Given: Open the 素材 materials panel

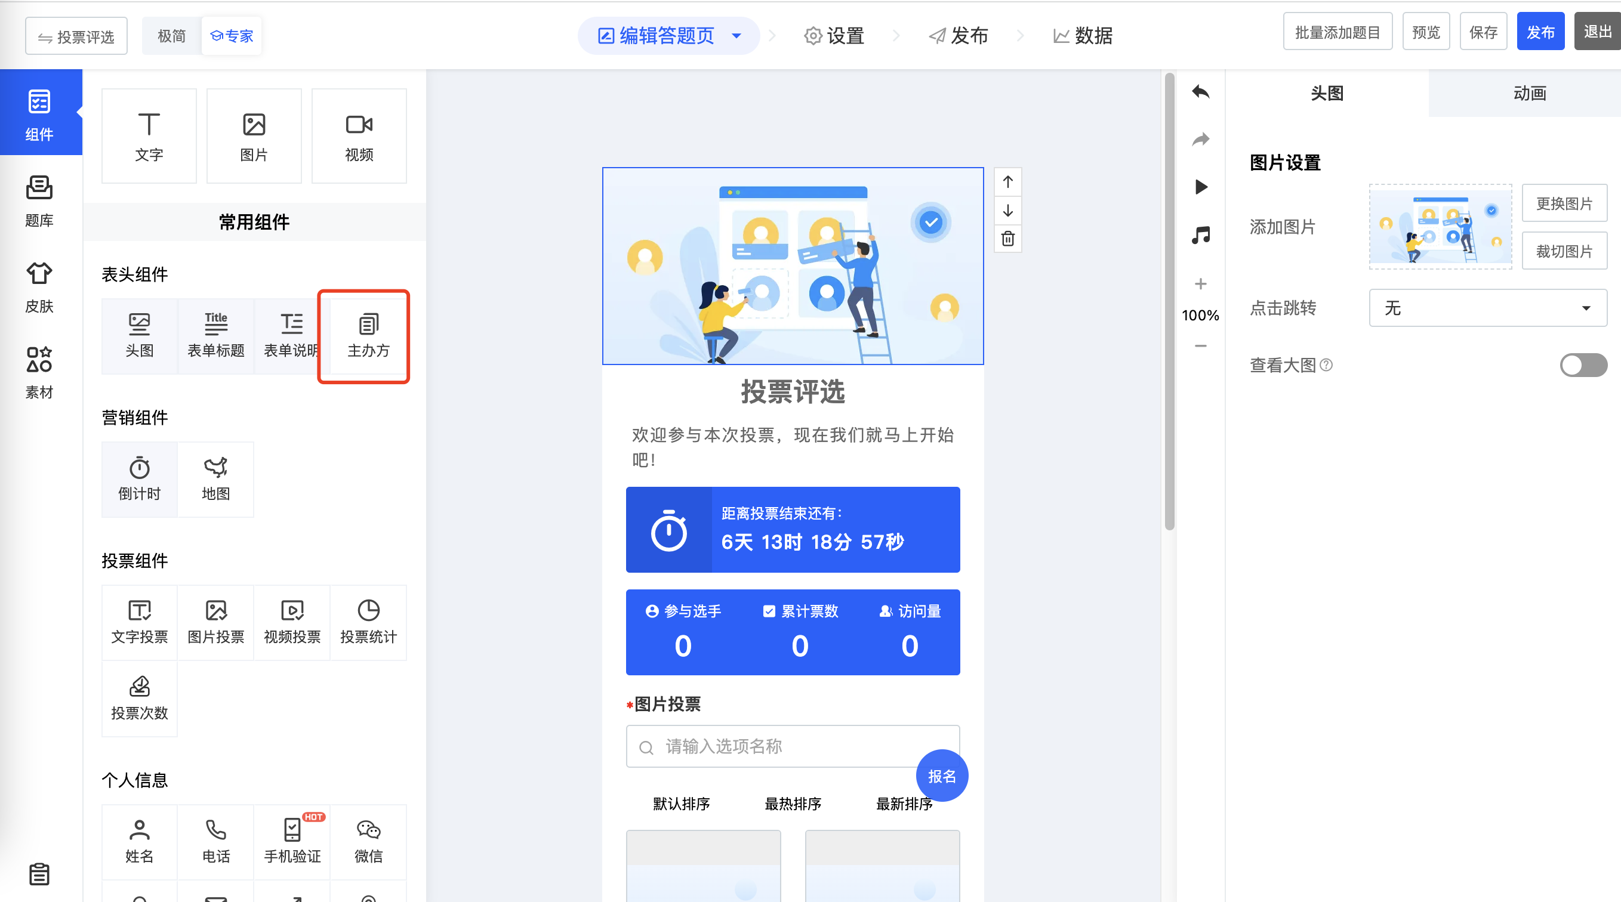Looking at the screenshot, I should [39, 373].
